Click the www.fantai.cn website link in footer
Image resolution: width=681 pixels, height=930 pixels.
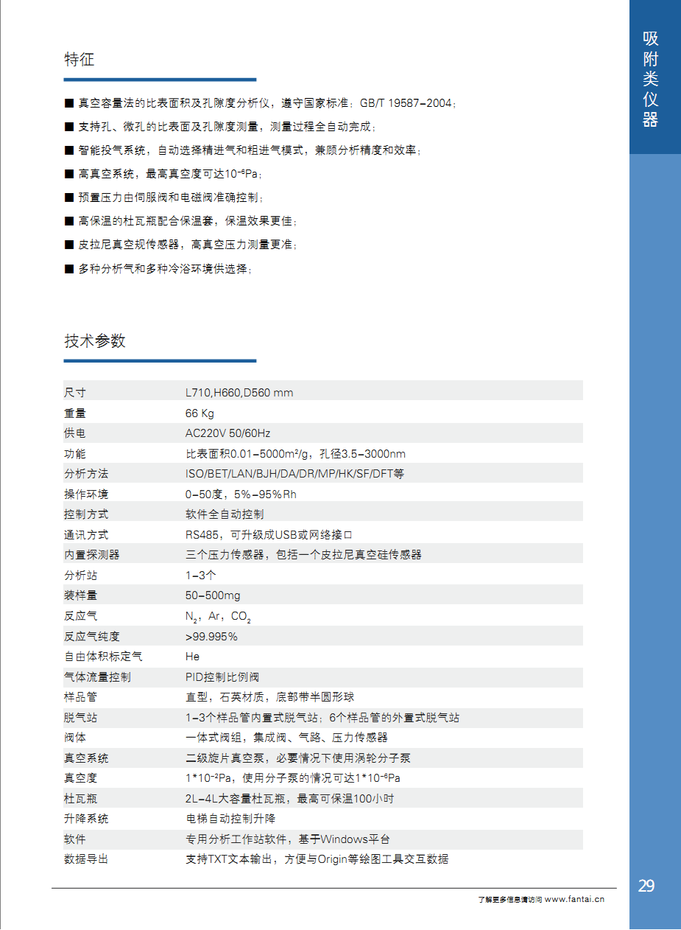(x=574, y=899)
